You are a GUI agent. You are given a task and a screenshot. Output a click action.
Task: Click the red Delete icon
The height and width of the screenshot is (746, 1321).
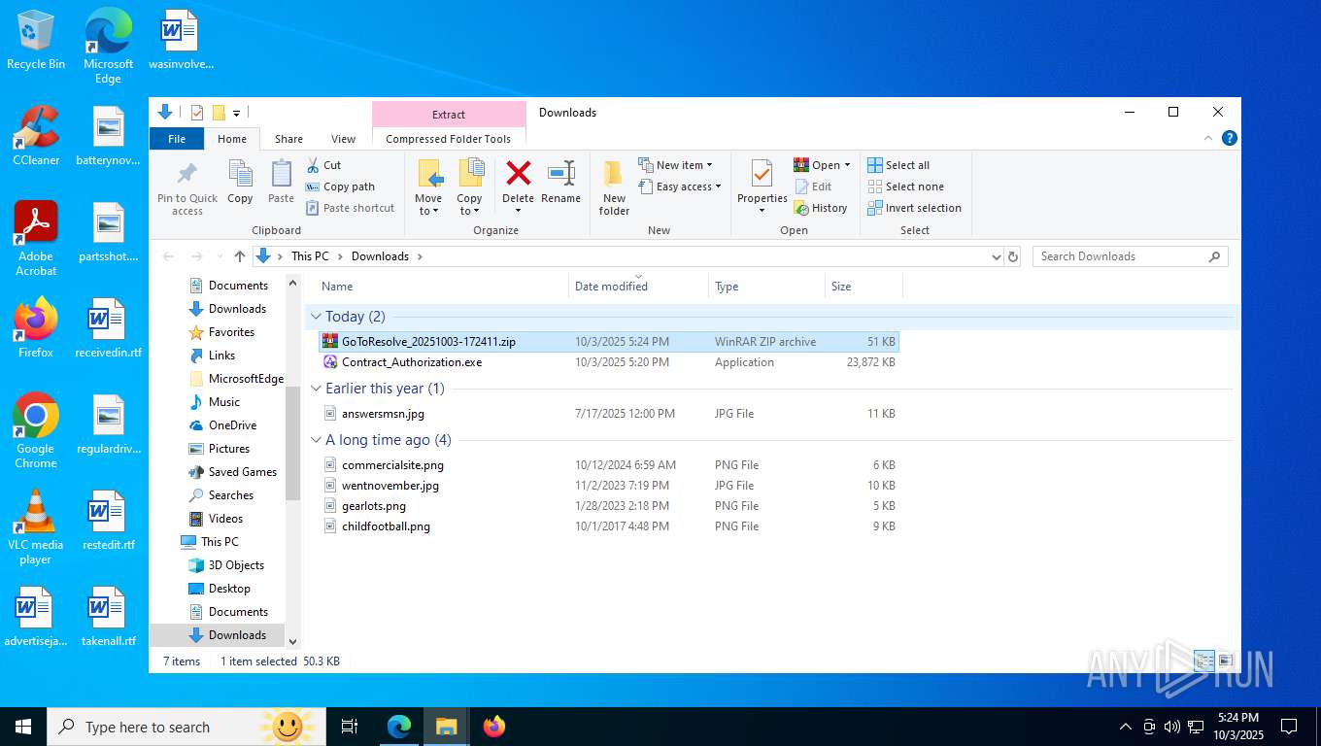pos(518,174)
